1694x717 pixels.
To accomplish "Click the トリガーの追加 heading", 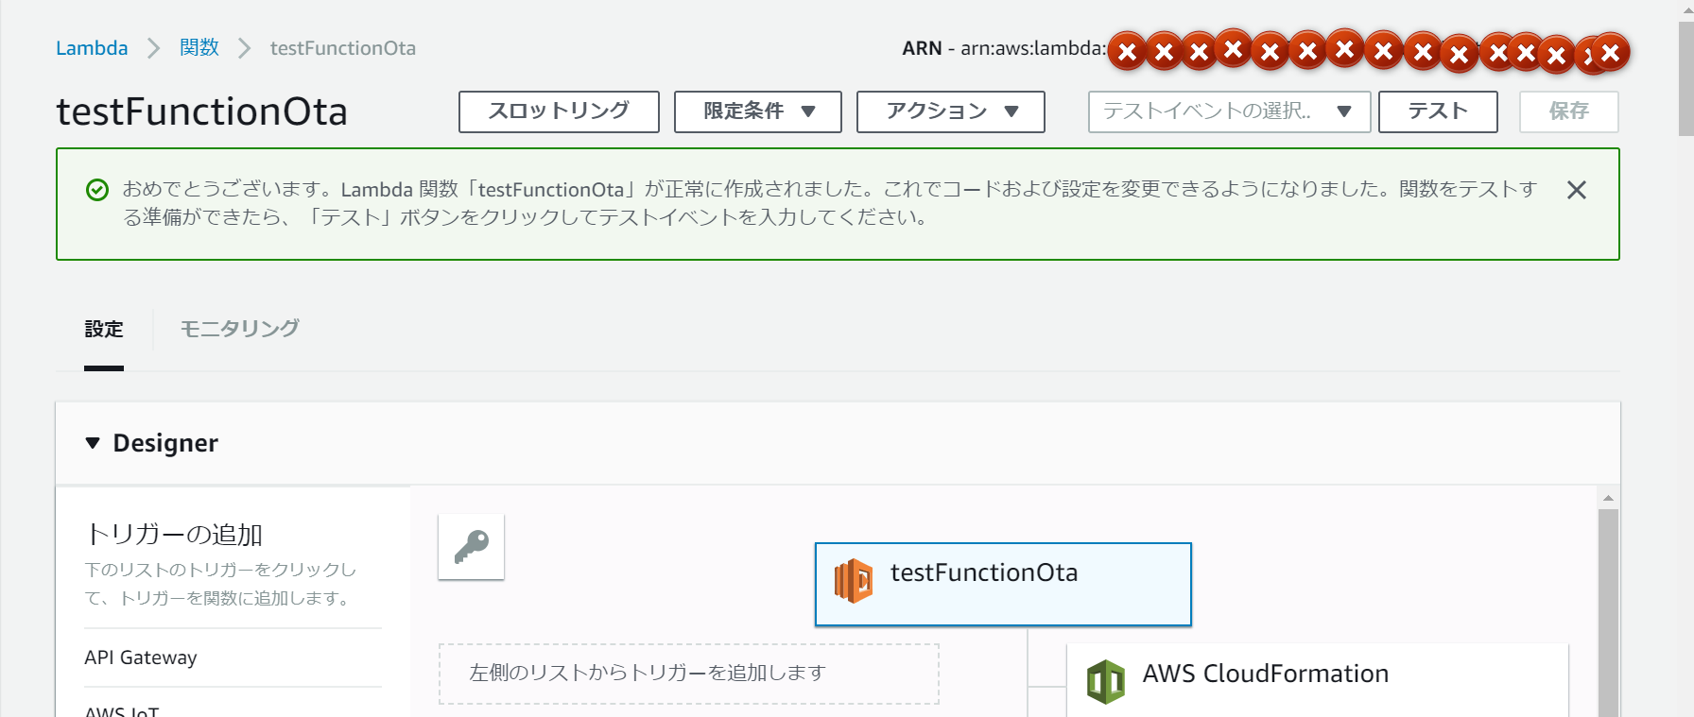I will tap(174, 535).
